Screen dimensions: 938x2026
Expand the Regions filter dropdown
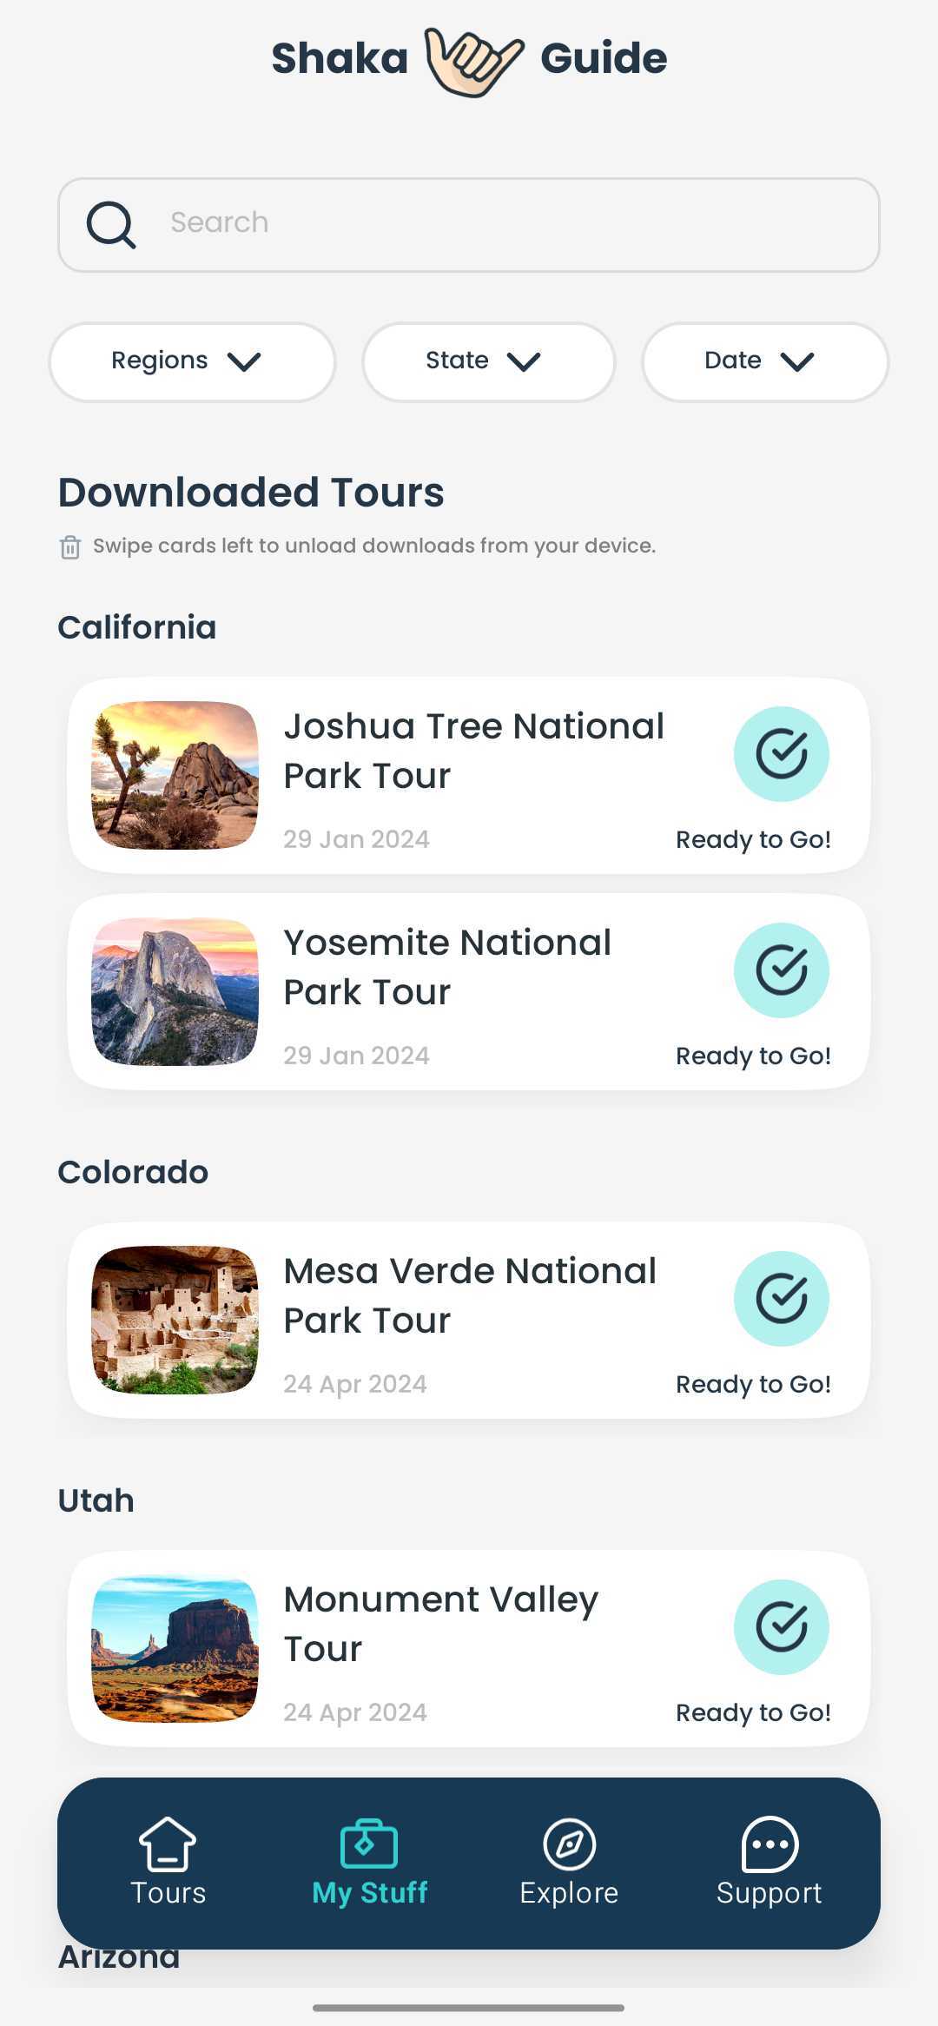click(x=192, y=361)
